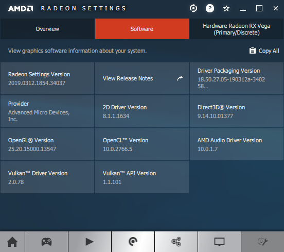Viewport: 284px width, 252px height.
Task: Open the Updates refresh icon in title bar
Action: pyautogui.click(x=193, y=8)
